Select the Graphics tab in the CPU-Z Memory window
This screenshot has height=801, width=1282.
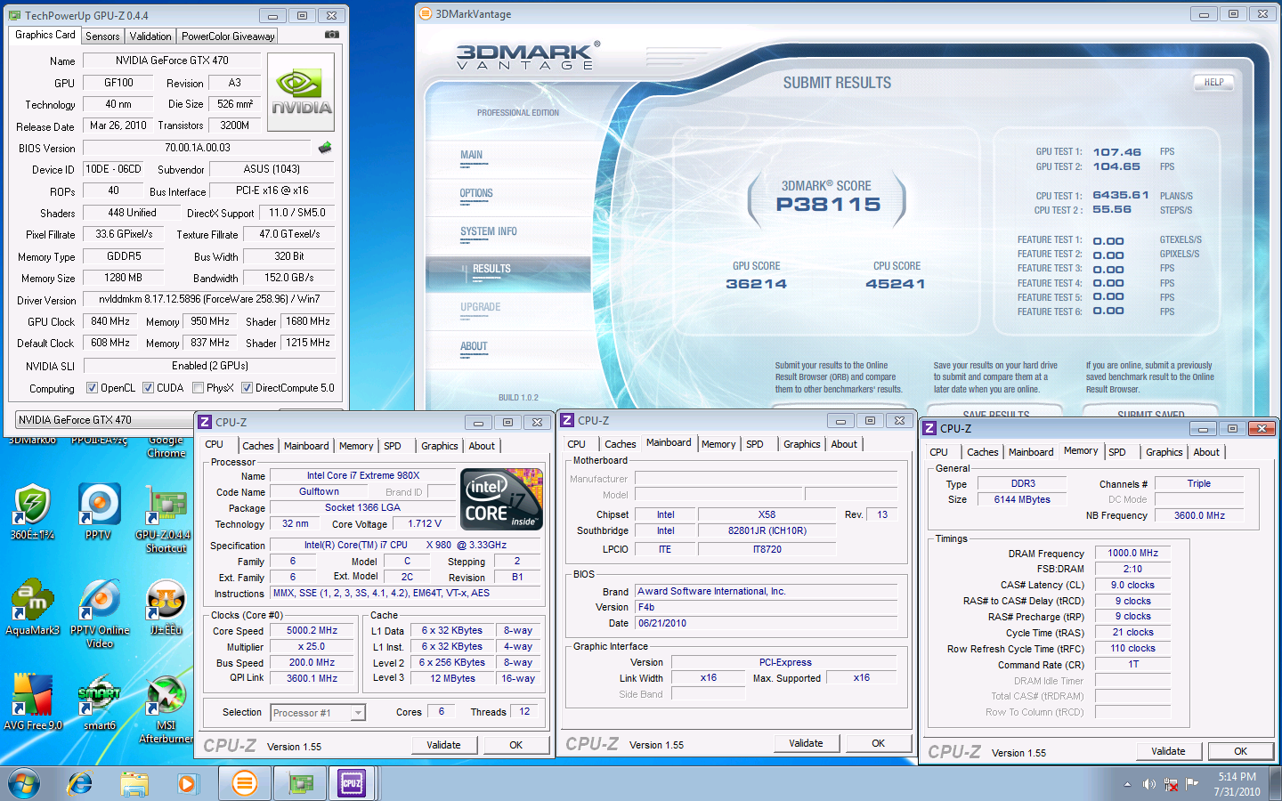pos(1164,452)
